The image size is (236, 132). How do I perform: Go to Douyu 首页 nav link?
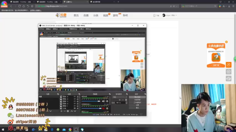pos(76,16)
